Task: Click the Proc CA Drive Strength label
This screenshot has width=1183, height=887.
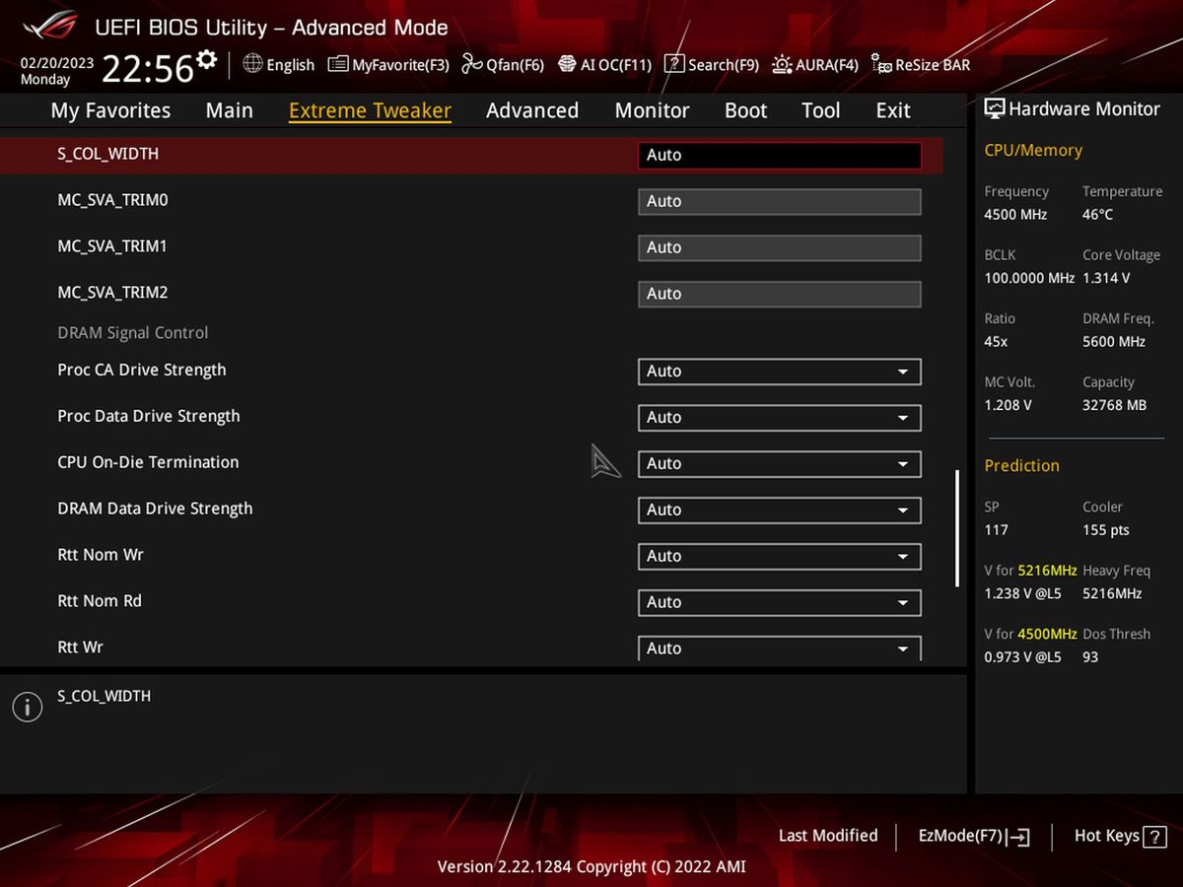Action: 142,370
